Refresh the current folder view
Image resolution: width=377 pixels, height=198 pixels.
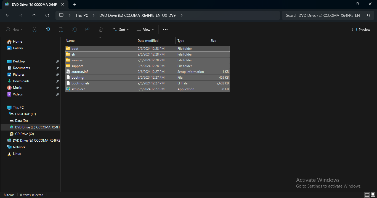[x=47, y=15]
